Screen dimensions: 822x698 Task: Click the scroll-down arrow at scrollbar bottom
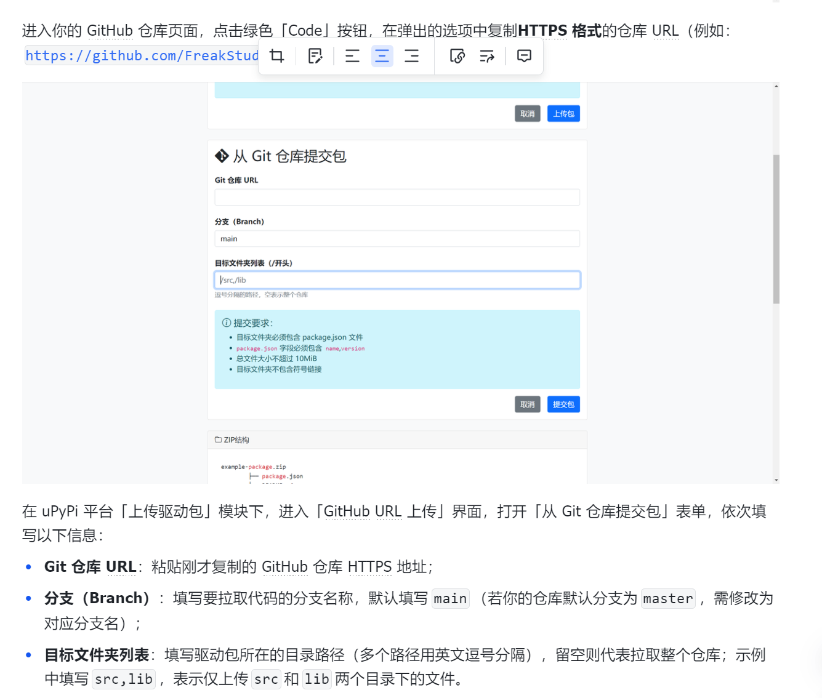pyautogui.click(x=776, y=479)
